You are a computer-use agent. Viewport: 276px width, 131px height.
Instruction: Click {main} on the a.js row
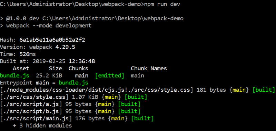tap(105, 104)
